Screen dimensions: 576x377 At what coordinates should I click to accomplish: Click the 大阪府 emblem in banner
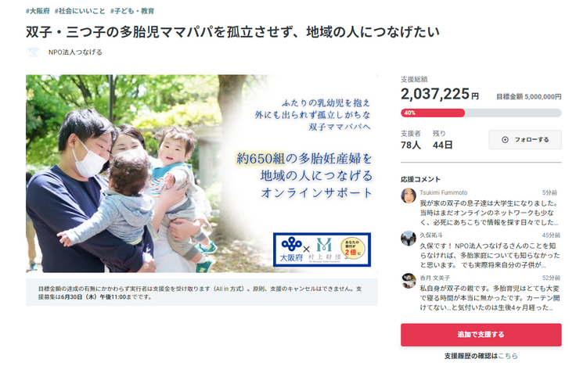pyautogui.click(x=292, y=250)
